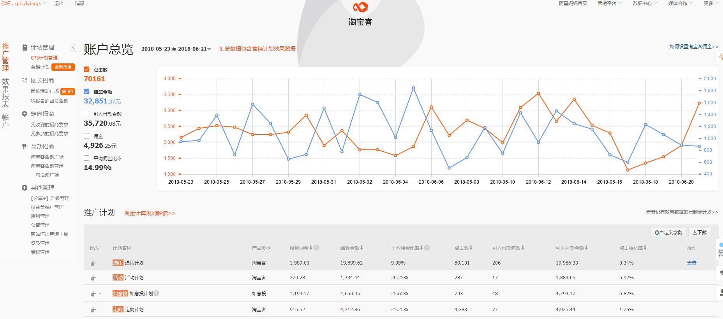723x319 pixels.
Task: Collapse the left sidebar with arrow button
Action: click(73, 47)
